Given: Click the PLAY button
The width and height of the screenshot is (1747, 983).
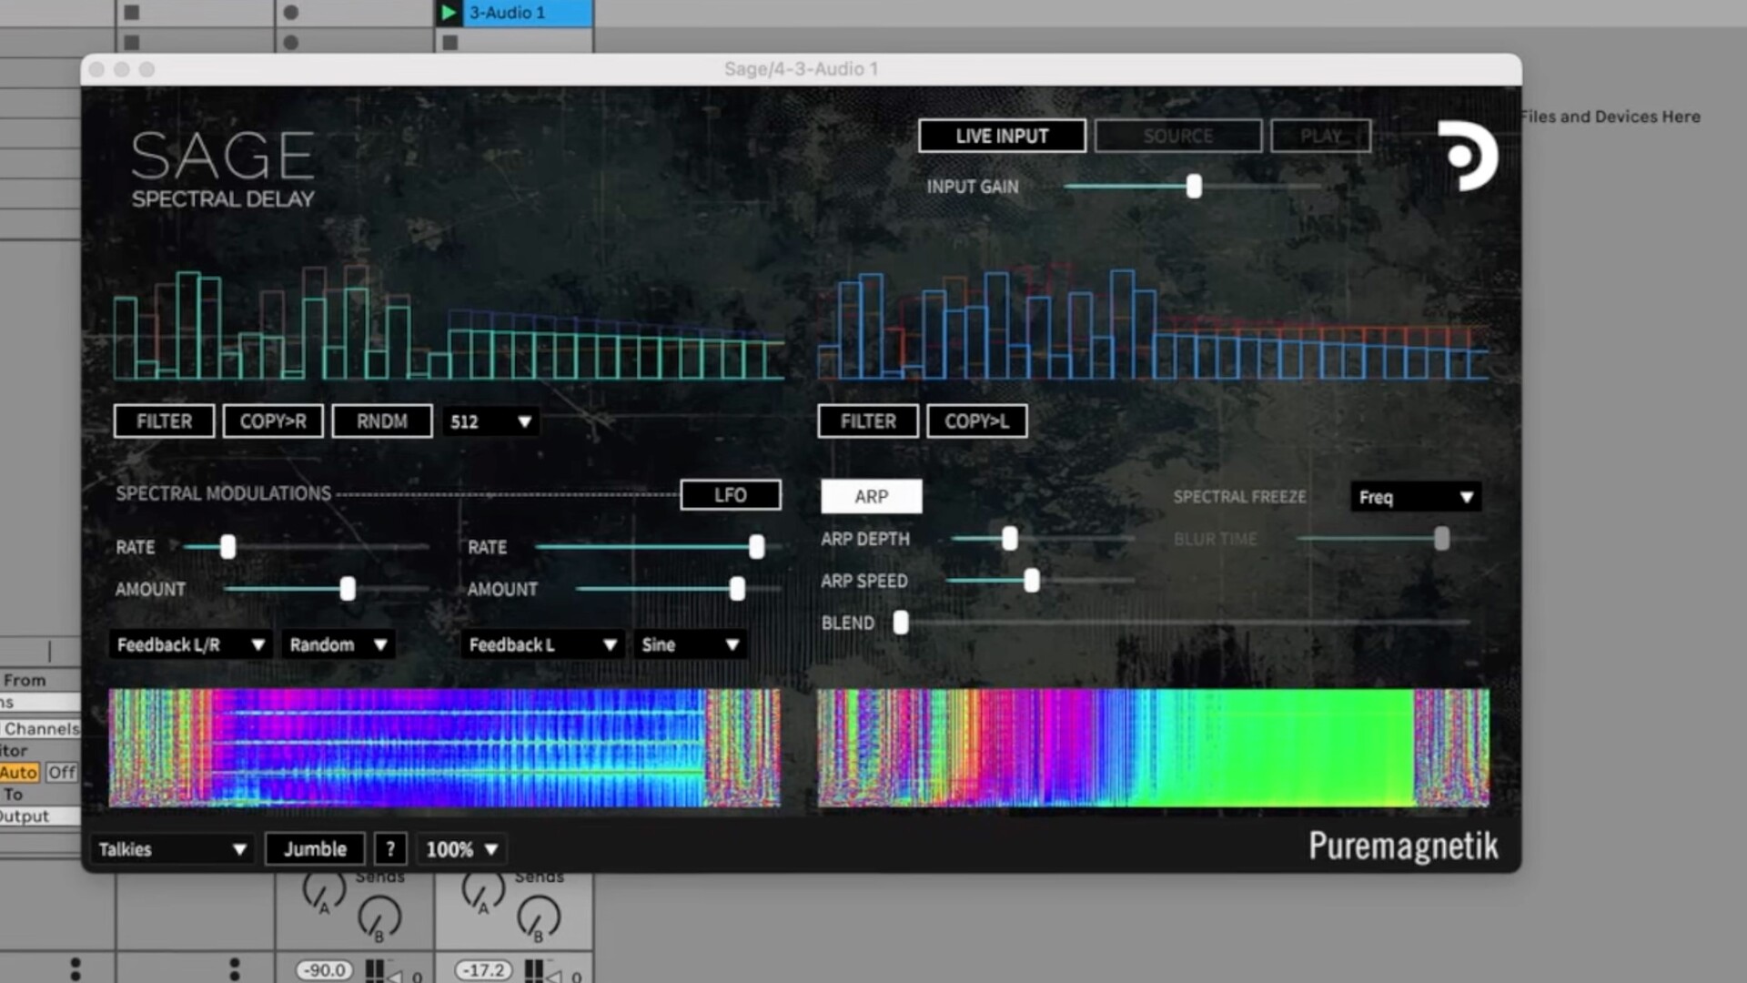Looking at the screenshot, I should (1320, 136).
